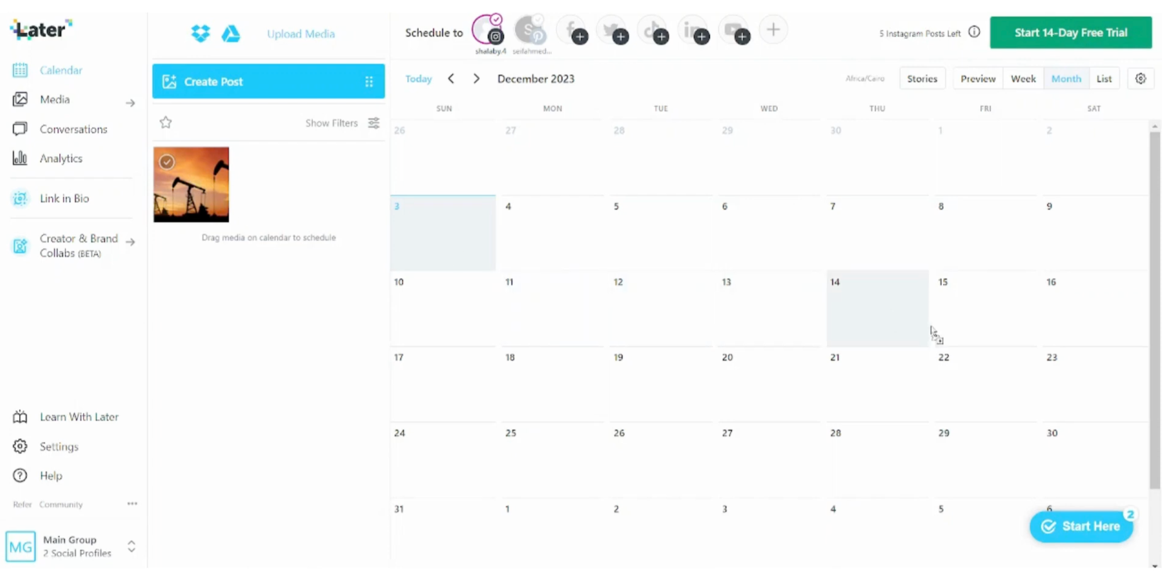
Task: Import media from Dropbox
Action: point(200,34)
